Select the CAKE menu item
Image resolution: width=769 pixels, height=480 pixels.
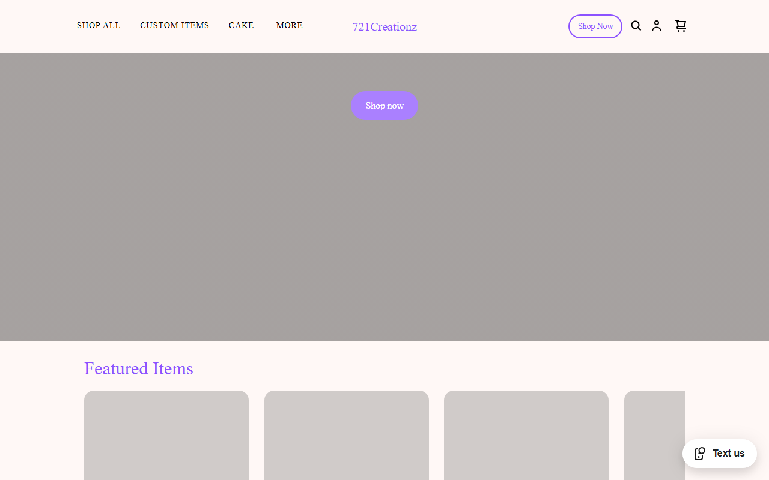pos(241,26)
